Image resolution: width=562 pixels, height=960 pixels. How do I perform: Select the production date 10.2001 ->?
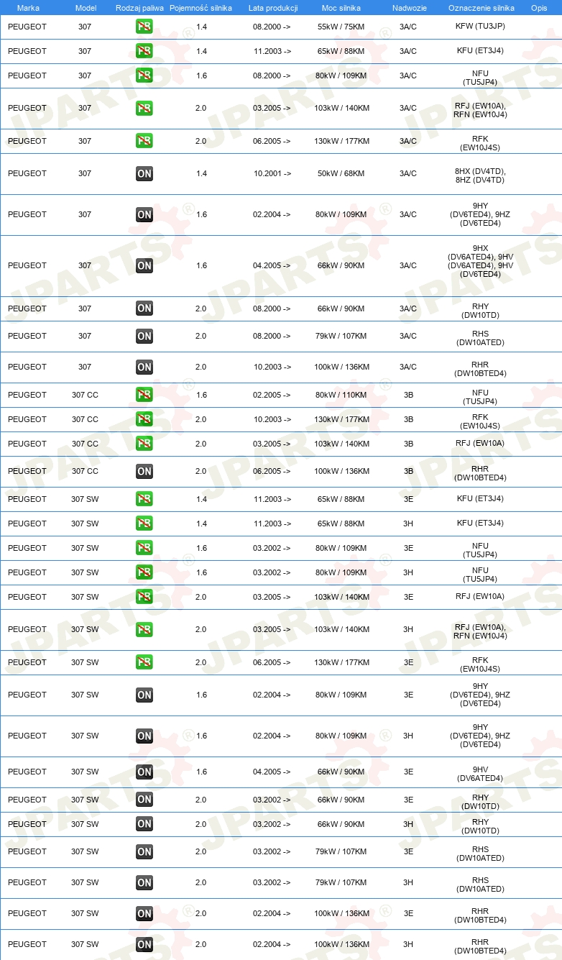coord(272,173)
